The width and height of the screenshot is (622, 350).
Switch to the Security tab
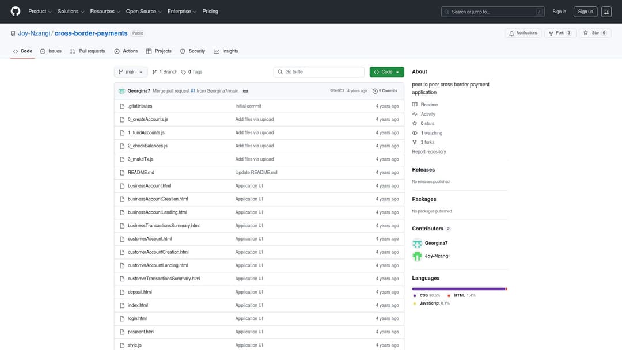coord(193,51)
